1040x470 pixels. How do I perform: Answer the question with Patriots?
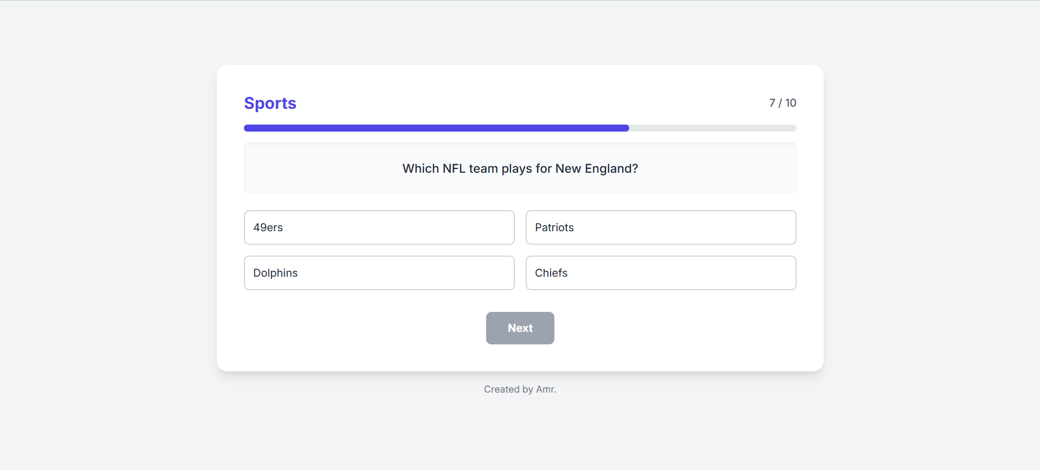[661, 227]
